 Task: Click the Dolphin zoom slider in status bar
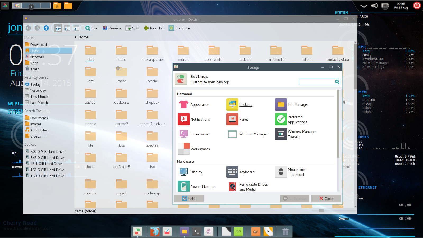321,211
